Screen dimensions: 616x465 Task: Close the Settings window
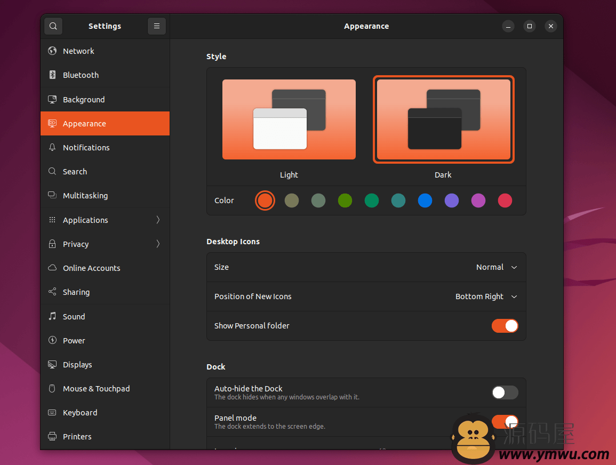click(551, 26)
